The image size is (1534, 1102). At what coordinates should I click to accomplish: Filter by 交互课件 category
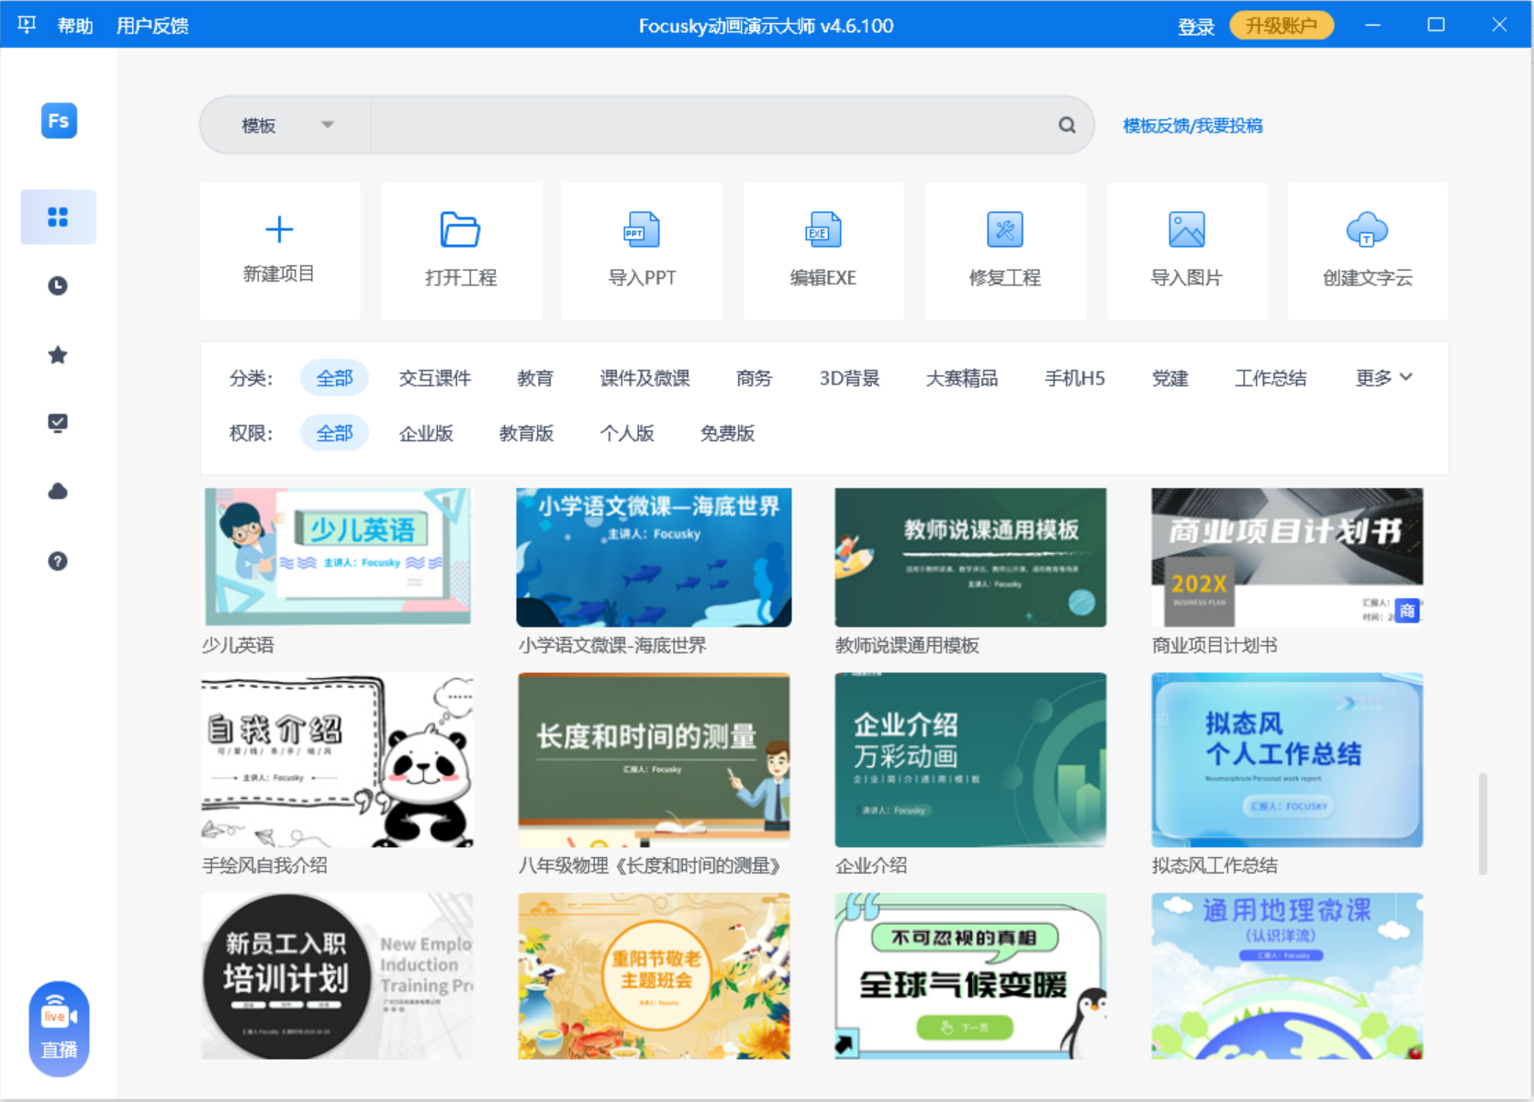[435, 378]
